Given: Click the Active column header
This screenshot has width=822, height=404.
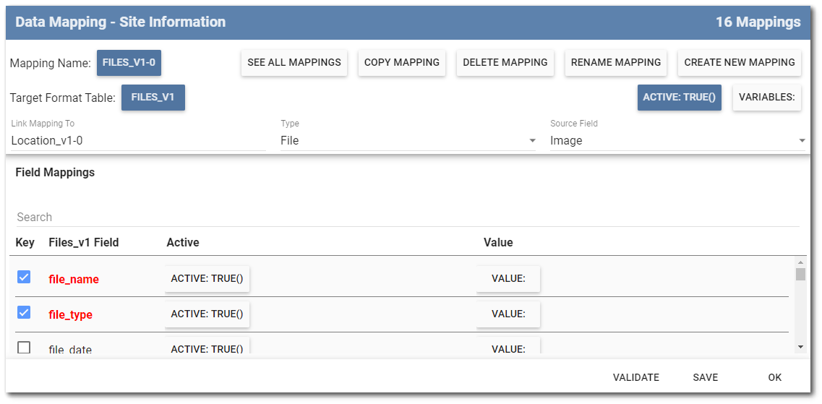Looking at the screenshot, I should pos(183,243).
